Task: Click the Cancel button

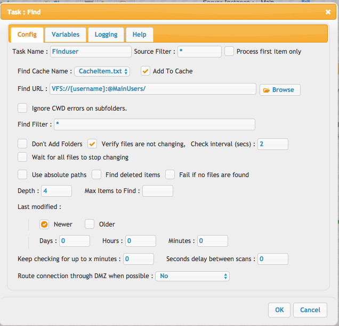Action: (x=310, y=310)
